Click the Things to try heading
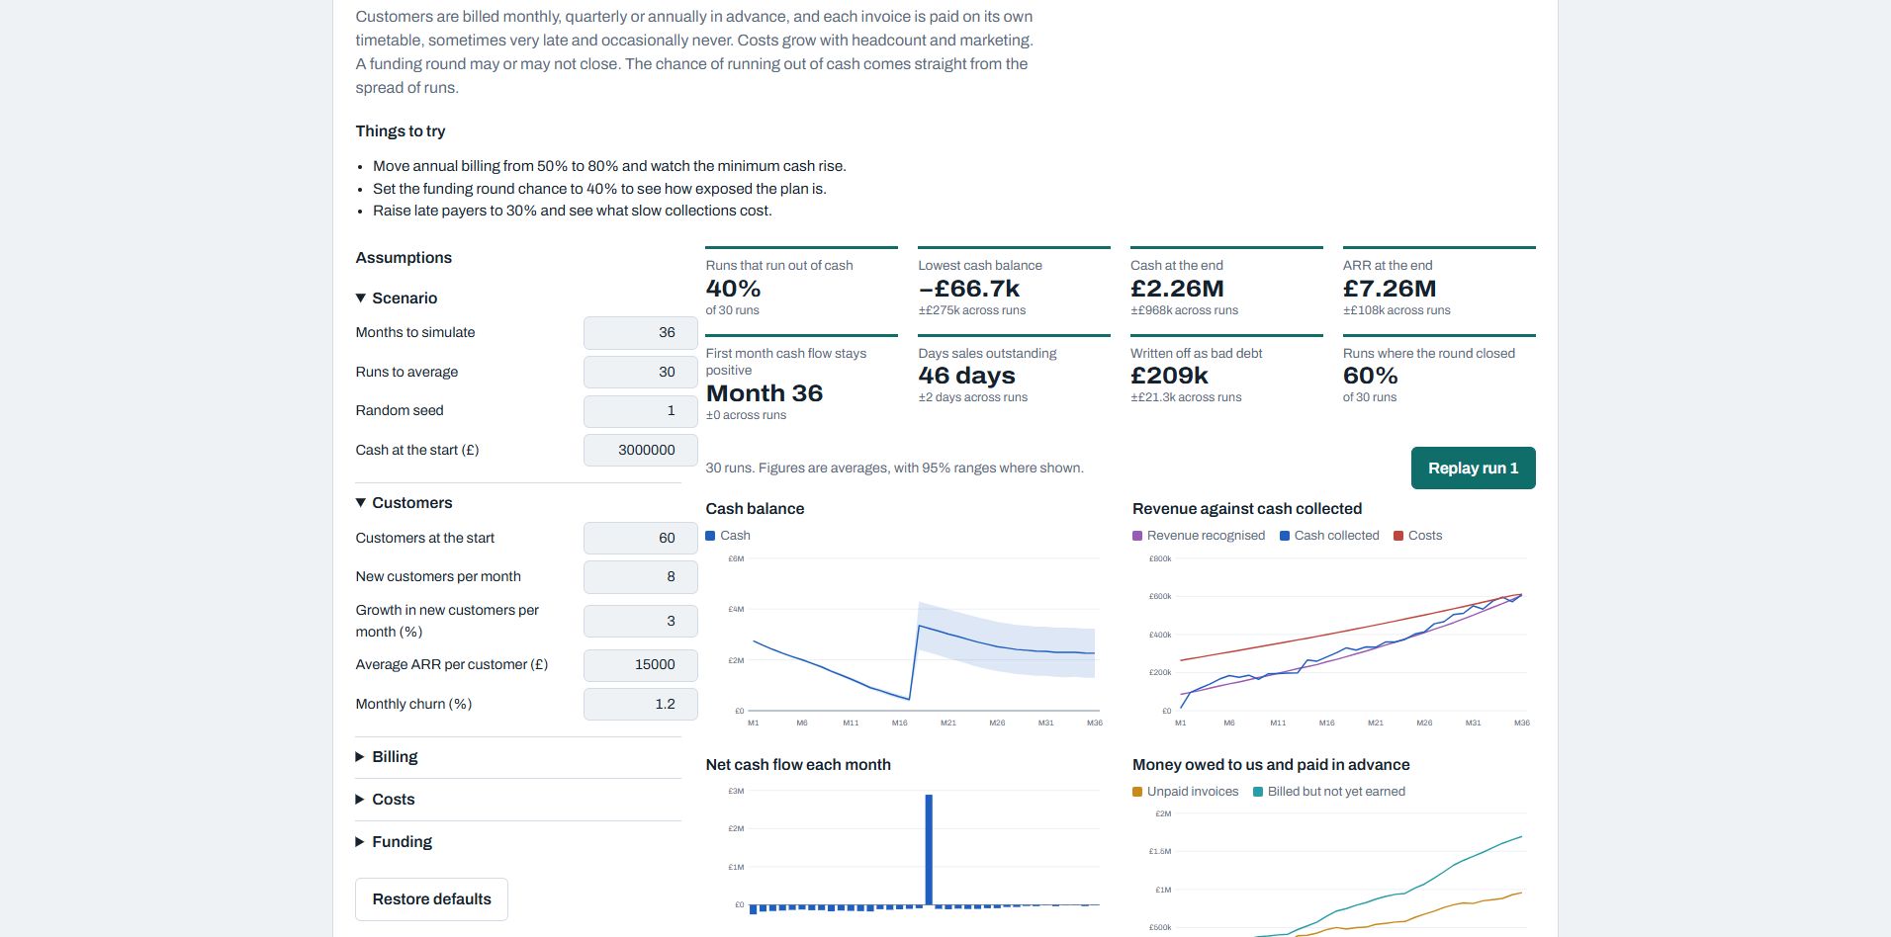The height and width of the screenshot is (937, 1891). 401,130
